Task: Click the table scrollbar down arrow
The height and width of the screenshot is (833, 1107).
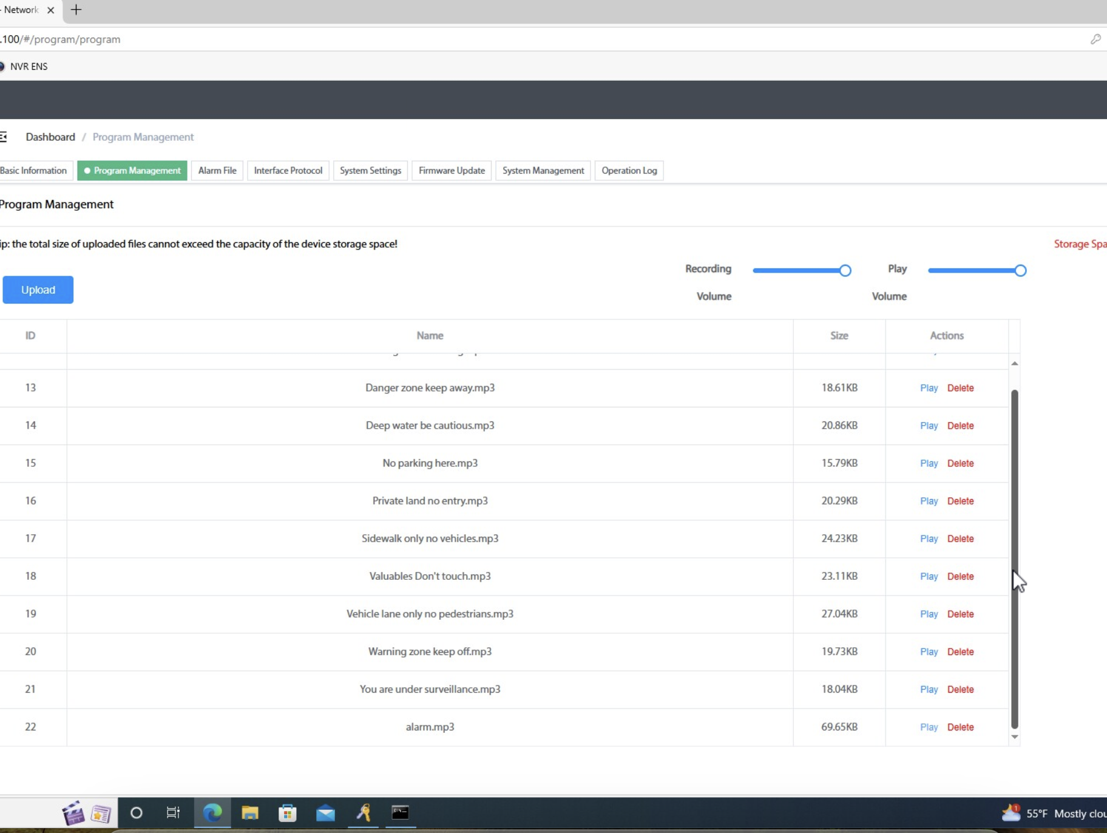Action: 1014,736
